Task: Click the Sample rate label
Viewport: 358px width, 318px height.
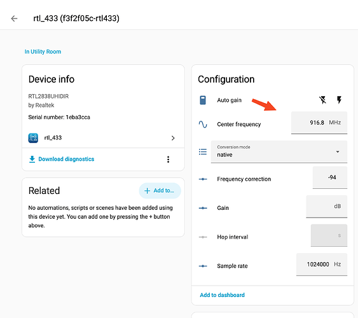Action: click(x=232, y=266)
